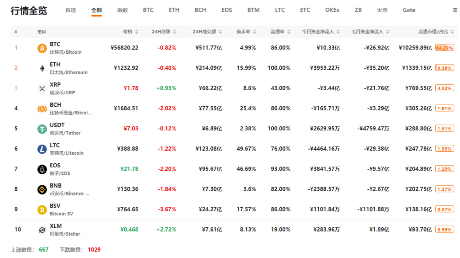Click the Bitcoin BTC coin icon

pos(42,48)
